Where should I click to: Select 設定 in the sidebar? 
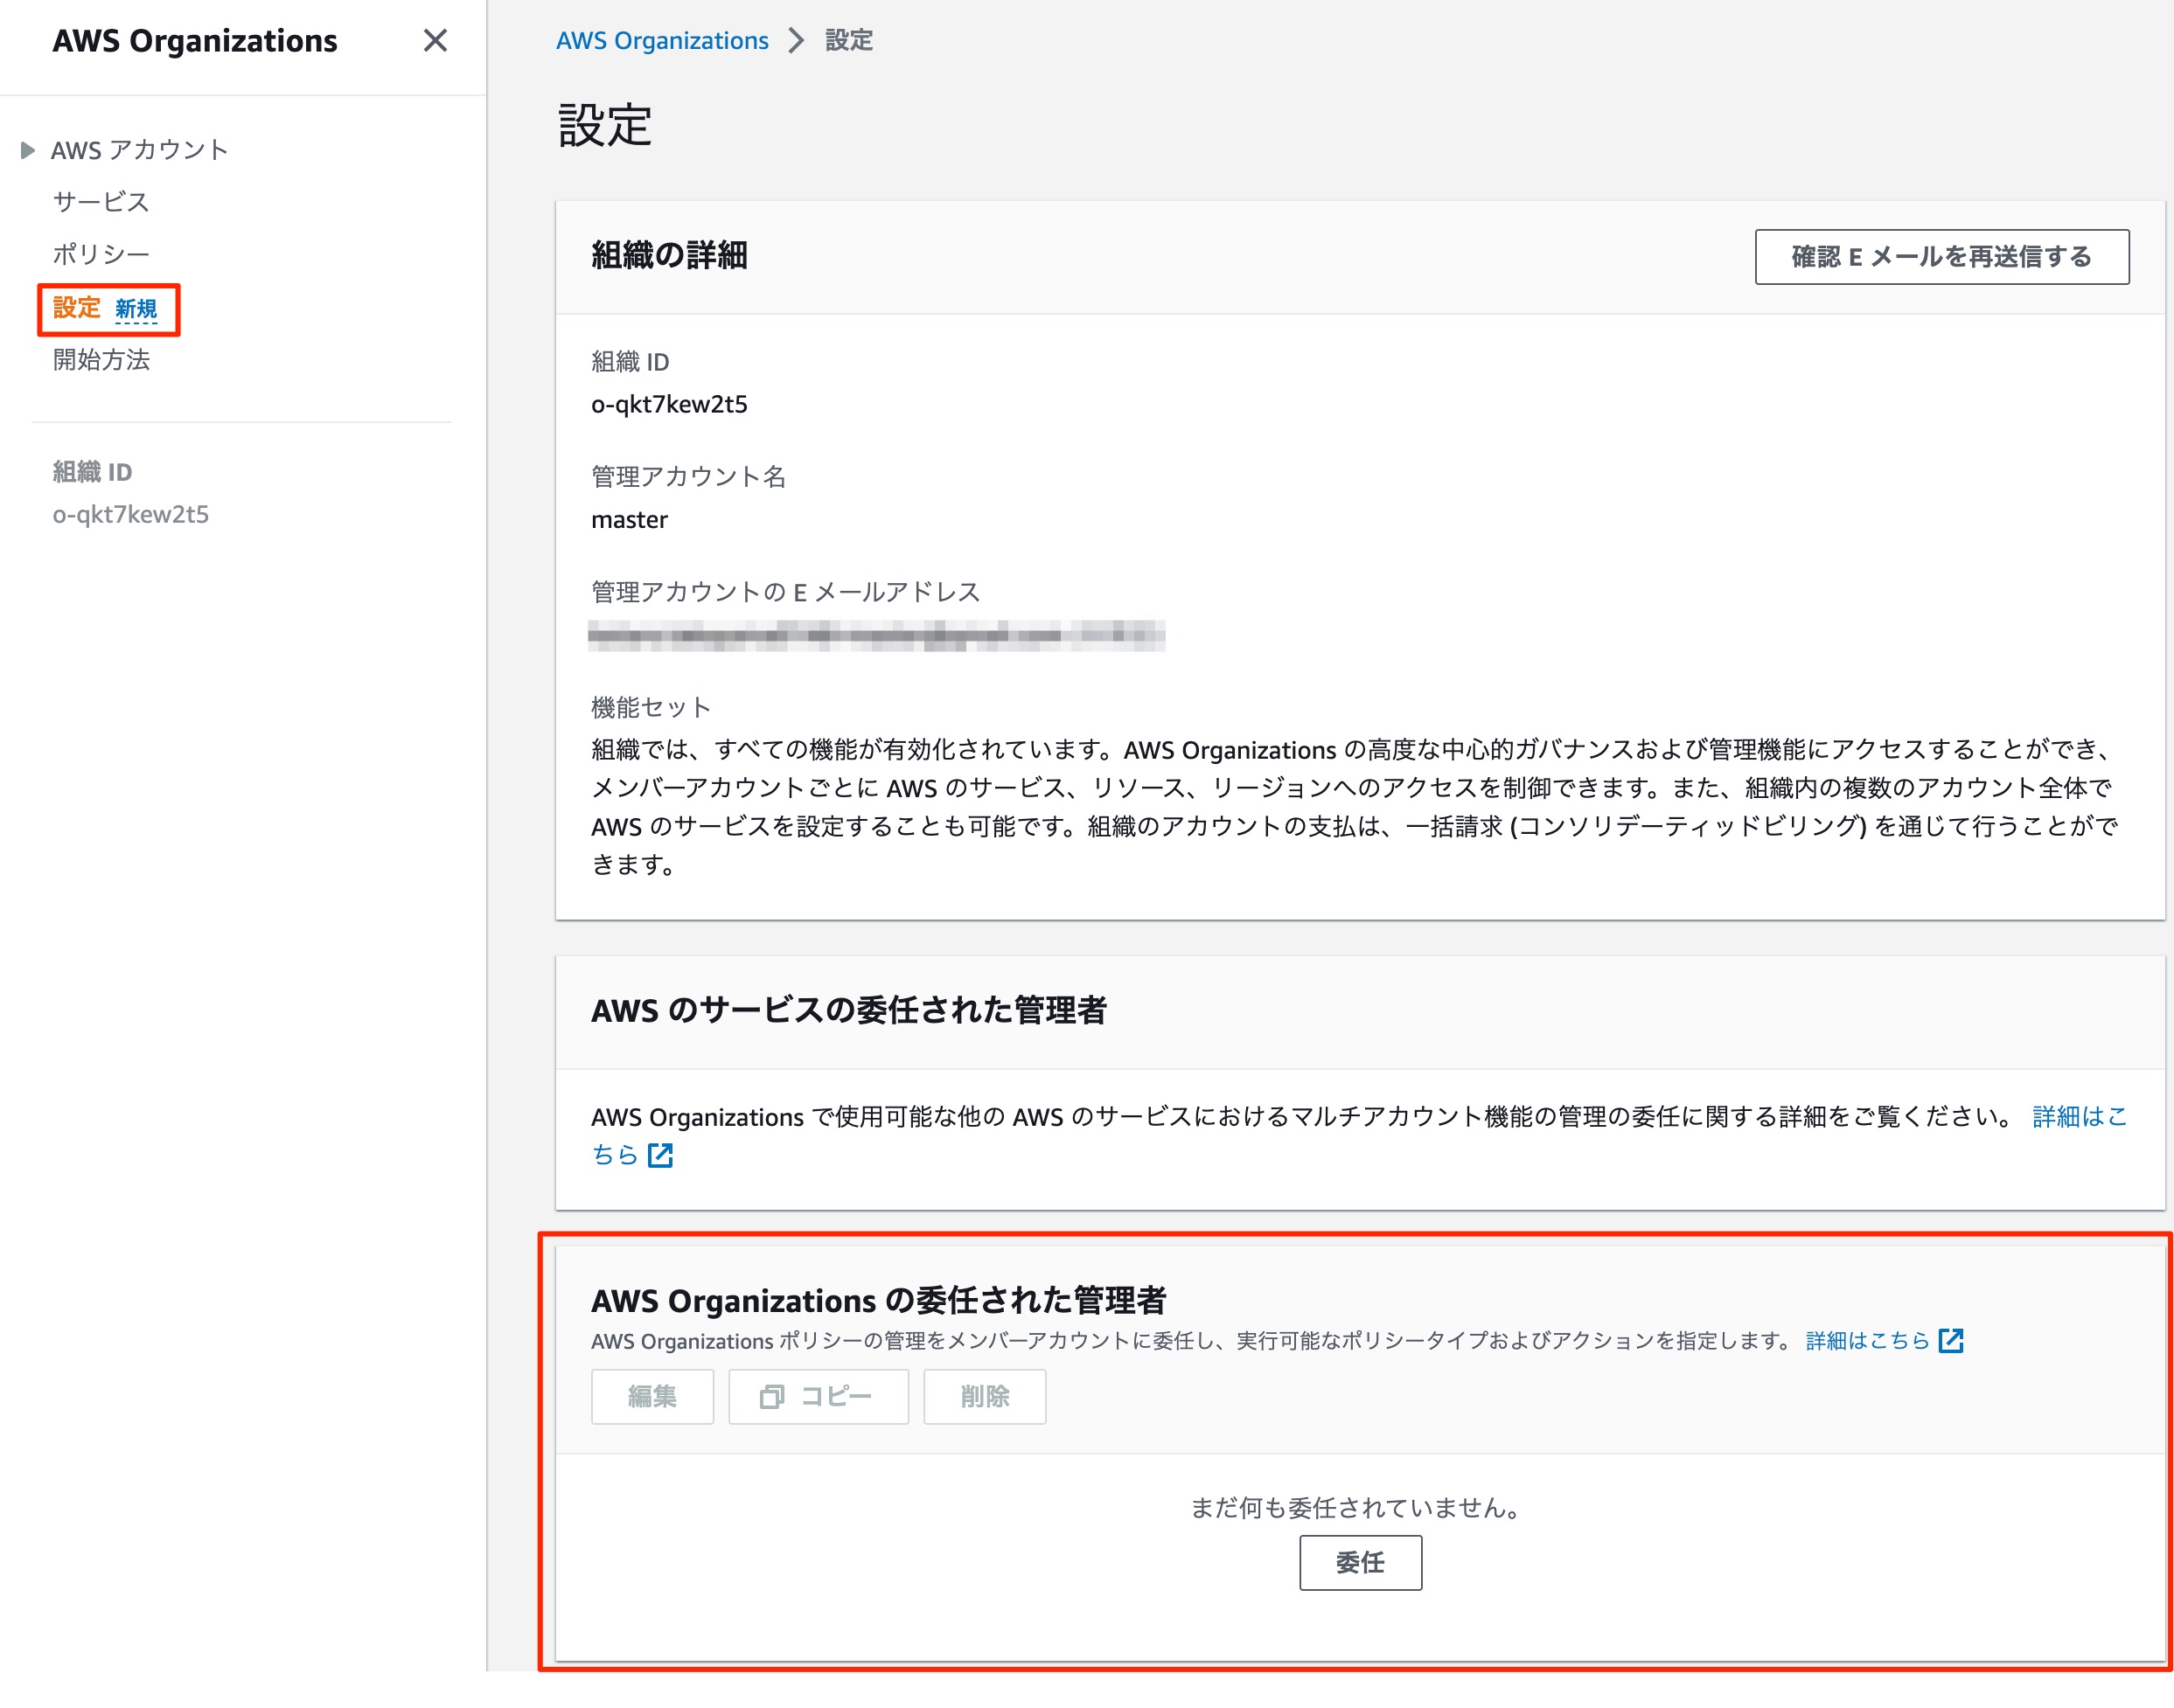(x=77, y=308)
